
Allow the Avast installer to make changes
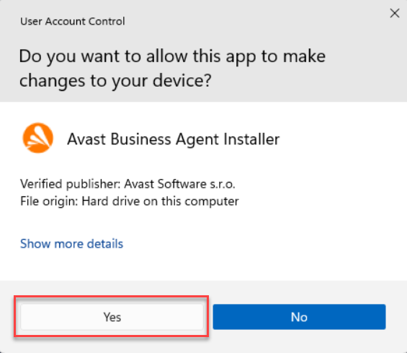pyautogui.click(x=112, y=317)
